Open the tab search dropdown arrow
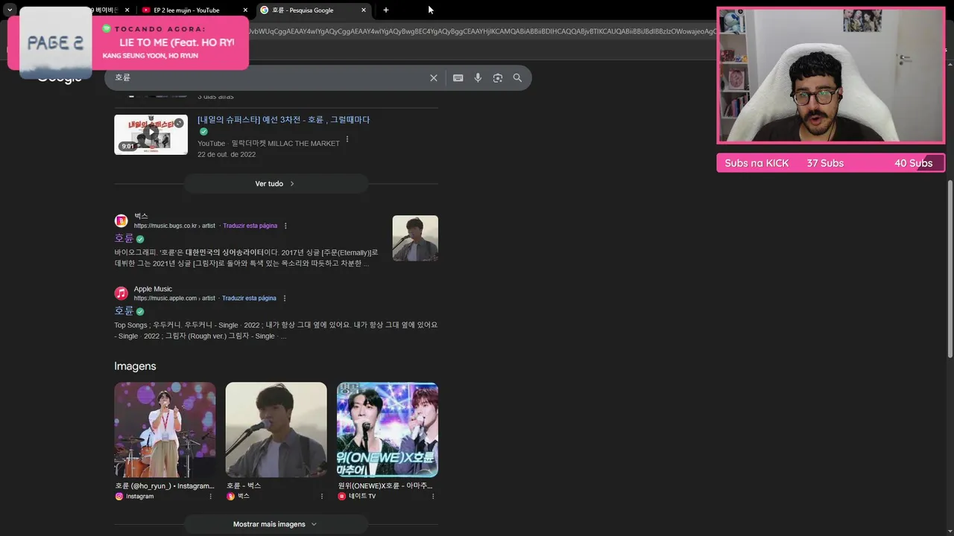Viewport: 954px width, 536px height. click(10, 10)
